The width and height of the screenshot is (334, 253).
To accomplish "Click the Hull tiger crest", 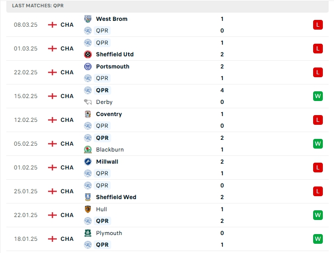I will click(x=88, y=209).
